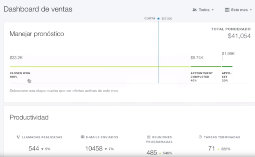Click the 7% decrease indicator
Screen dimensions: 255x157
109,149
